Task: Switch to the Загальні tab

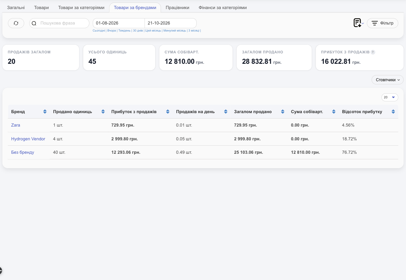Action: [x=16, y=7]
